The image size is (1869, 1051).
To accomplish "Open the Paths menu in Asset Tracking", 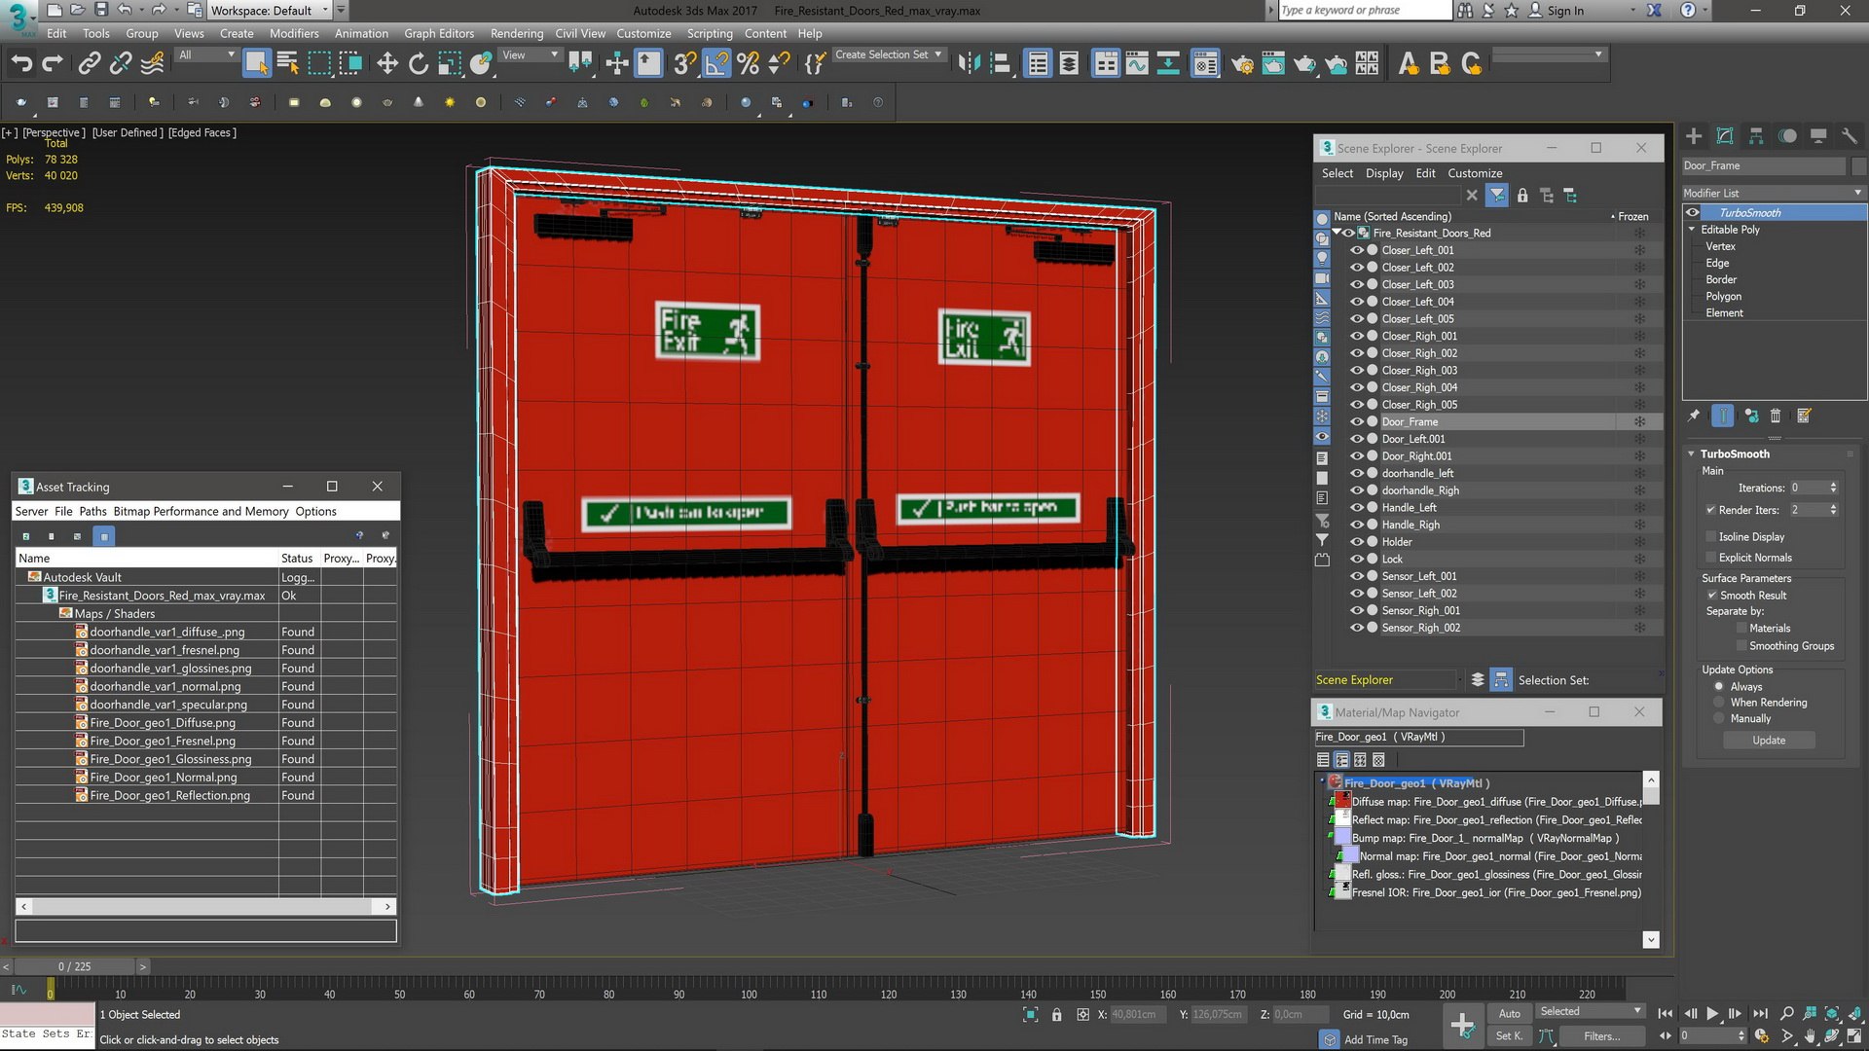I will (x=92, y=511).
